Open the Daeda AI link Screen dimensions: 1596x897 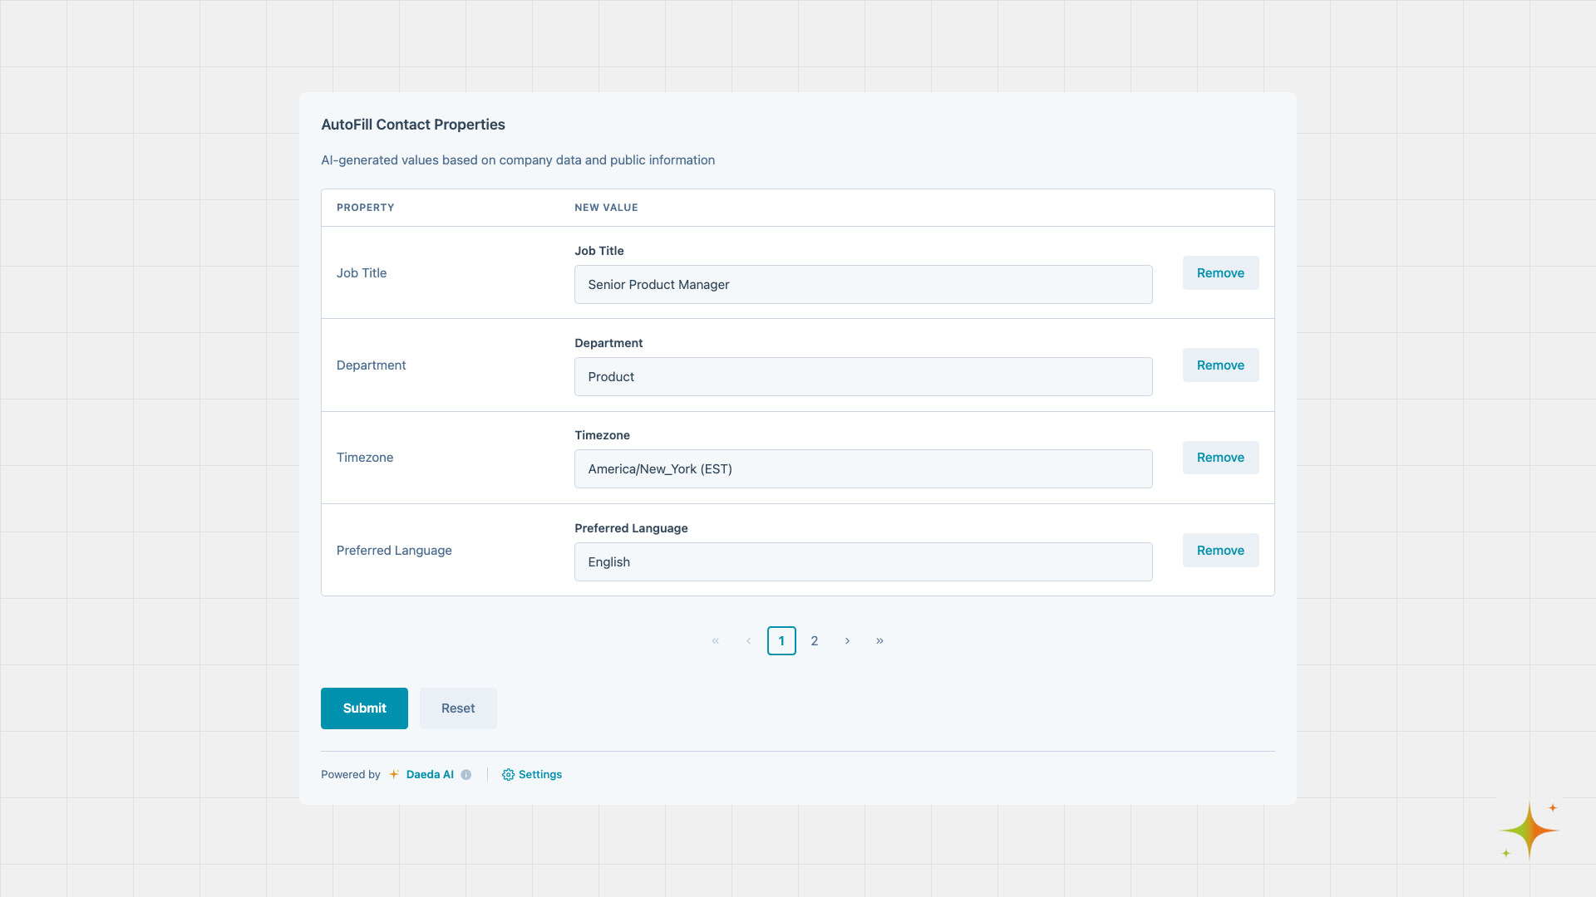click(x=429, y=774)
